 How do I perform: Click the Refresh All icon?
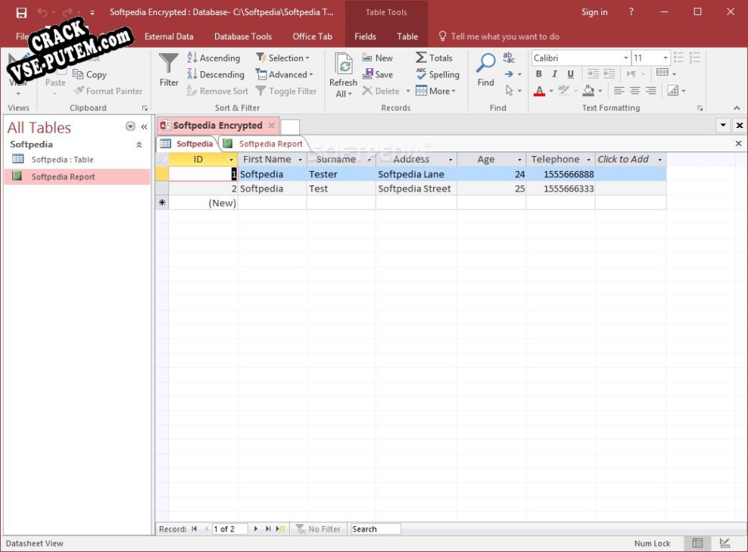[x=343, y=65]
